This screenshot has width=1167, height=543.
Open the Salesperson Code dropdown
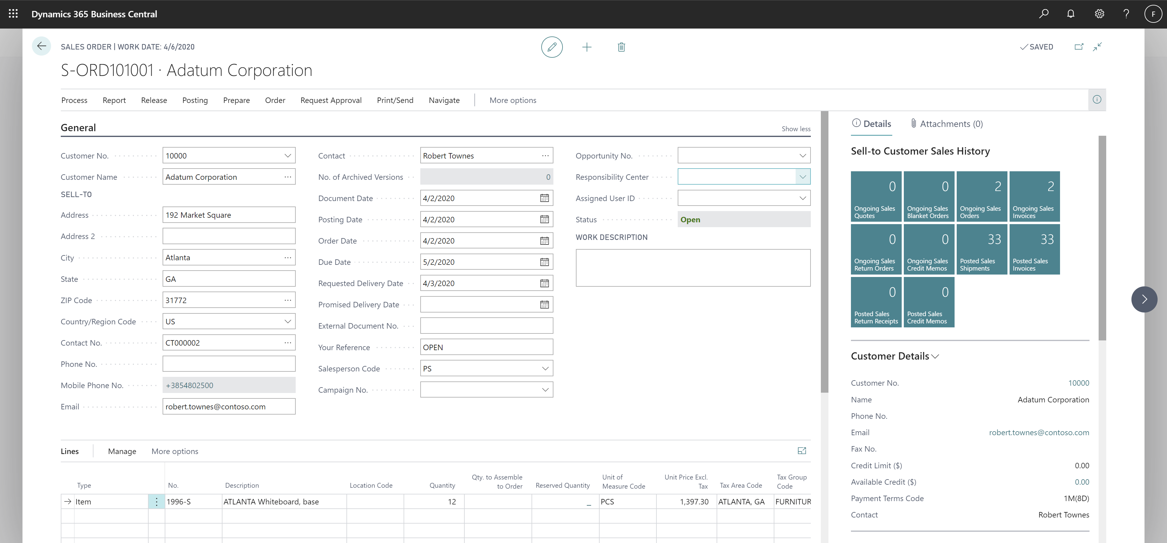click(x=546, y=368)
